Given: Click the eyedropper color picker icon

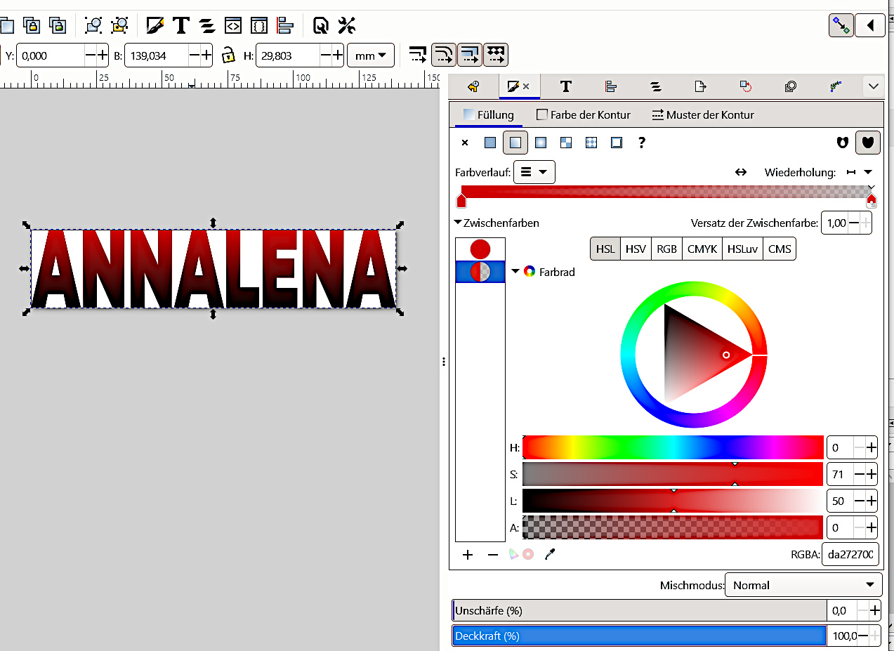Looking at the screenshot, I should tap(550, 555).
